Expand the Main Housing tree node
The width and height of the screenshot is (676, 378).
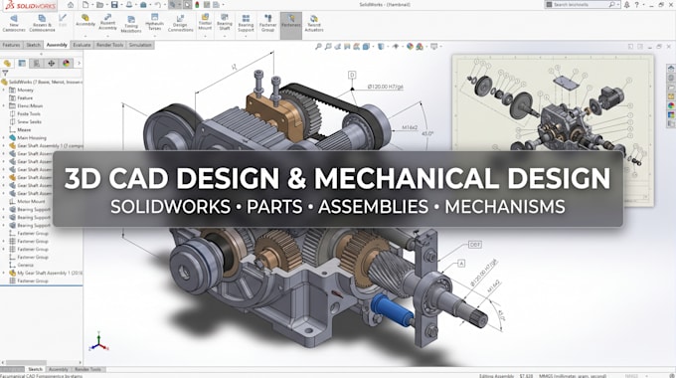(4, 138)
